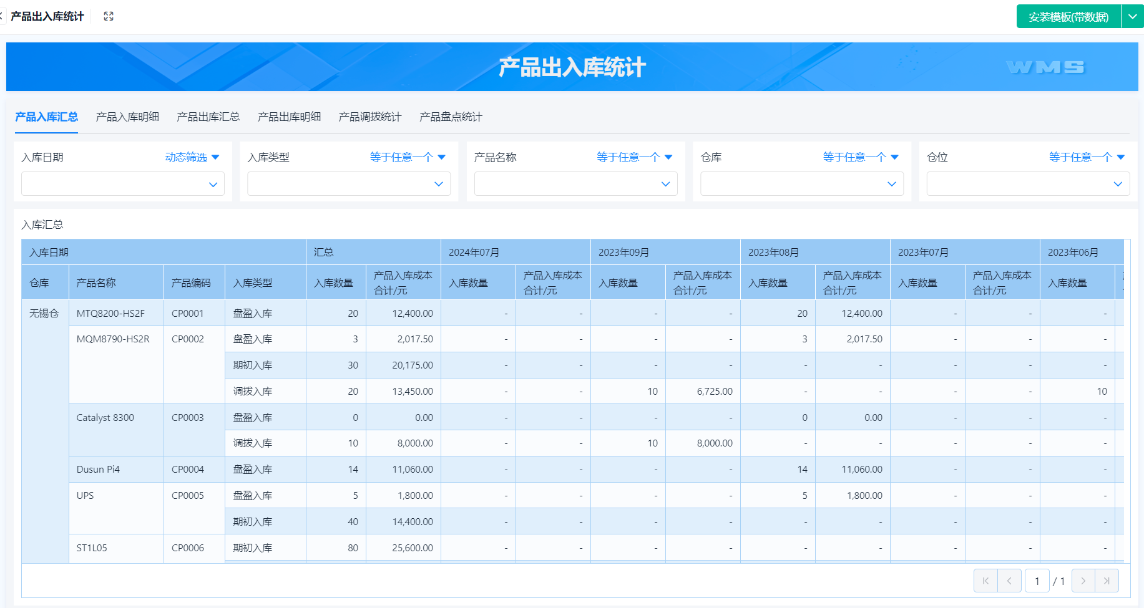Image resolution: width=1144 pixels, height=608 pixels.
Task: Click product code CP0005
Action: pos(194,508)
